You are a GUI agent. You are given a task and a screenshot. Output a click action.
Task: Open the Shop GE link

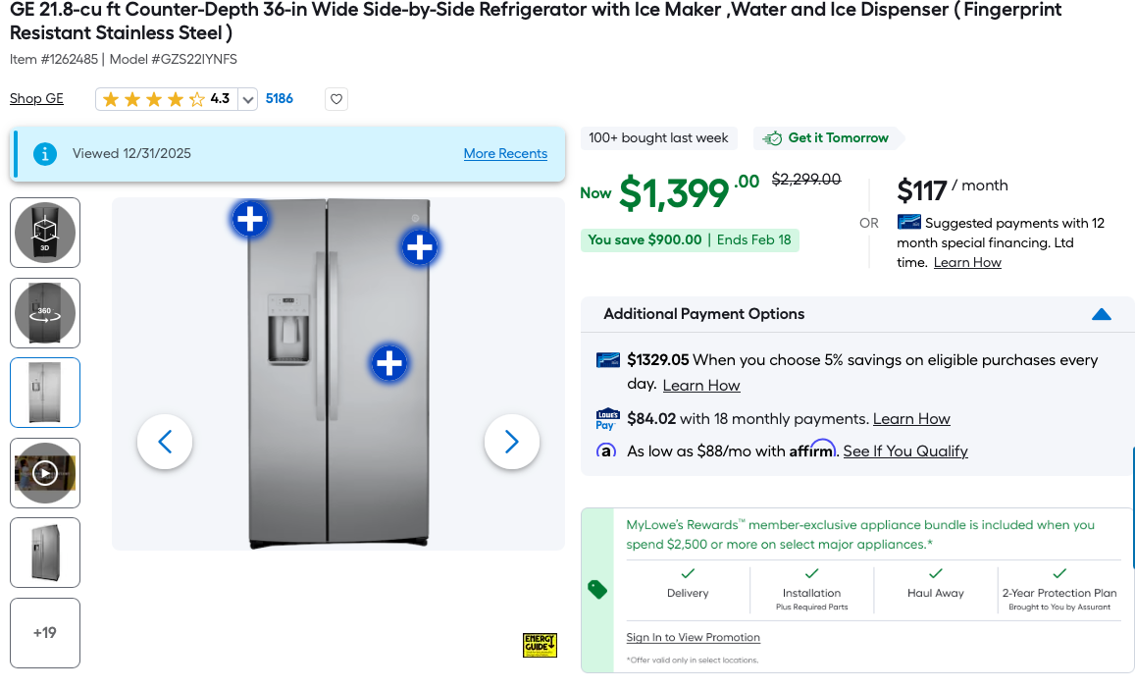click(x=35, y=98)
